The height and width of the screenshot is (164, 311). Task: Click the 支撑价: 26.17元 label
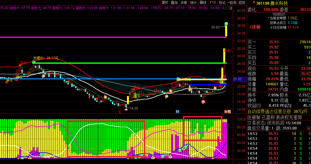coord(46,58)
